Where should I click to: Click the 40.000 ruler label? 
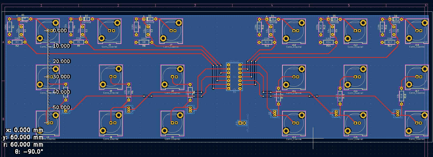[x=62, y=92]
